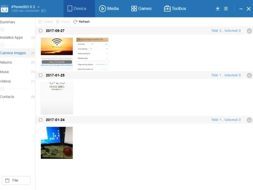Open Music in the sidebar
Screen dimensions: 253x190
point(17,72)
